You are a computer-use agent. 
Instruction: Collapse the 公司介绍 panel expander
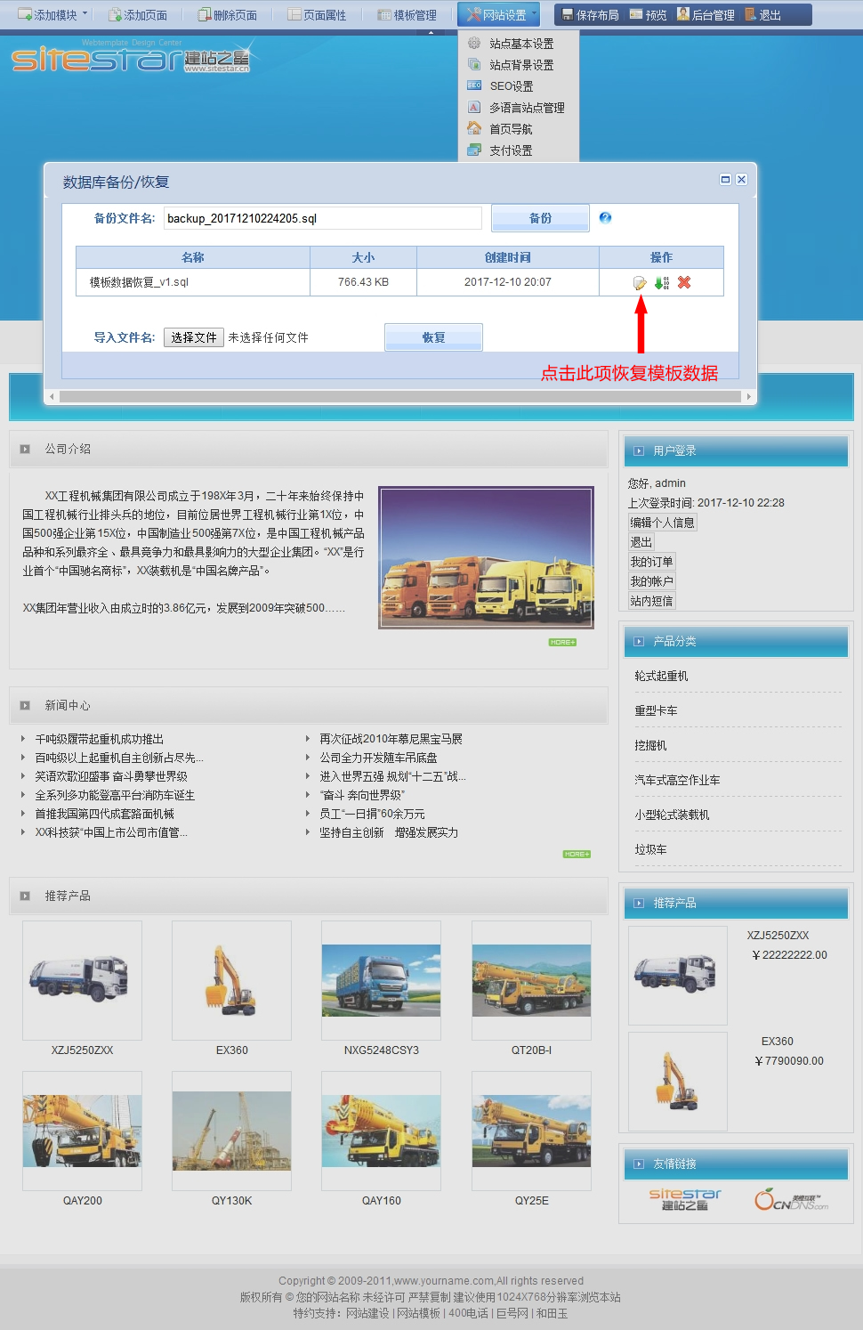[25, 450]
